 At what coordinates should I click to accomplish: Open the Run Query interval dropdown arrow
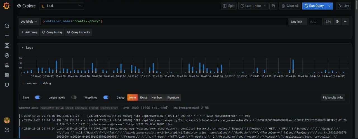(329, 6)
